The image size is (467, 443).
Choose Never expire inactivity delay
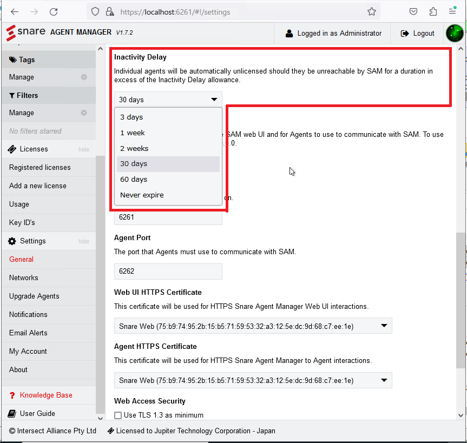[168, 195]
